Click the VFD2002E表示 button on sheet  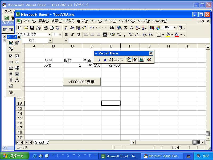click(82, 82)
